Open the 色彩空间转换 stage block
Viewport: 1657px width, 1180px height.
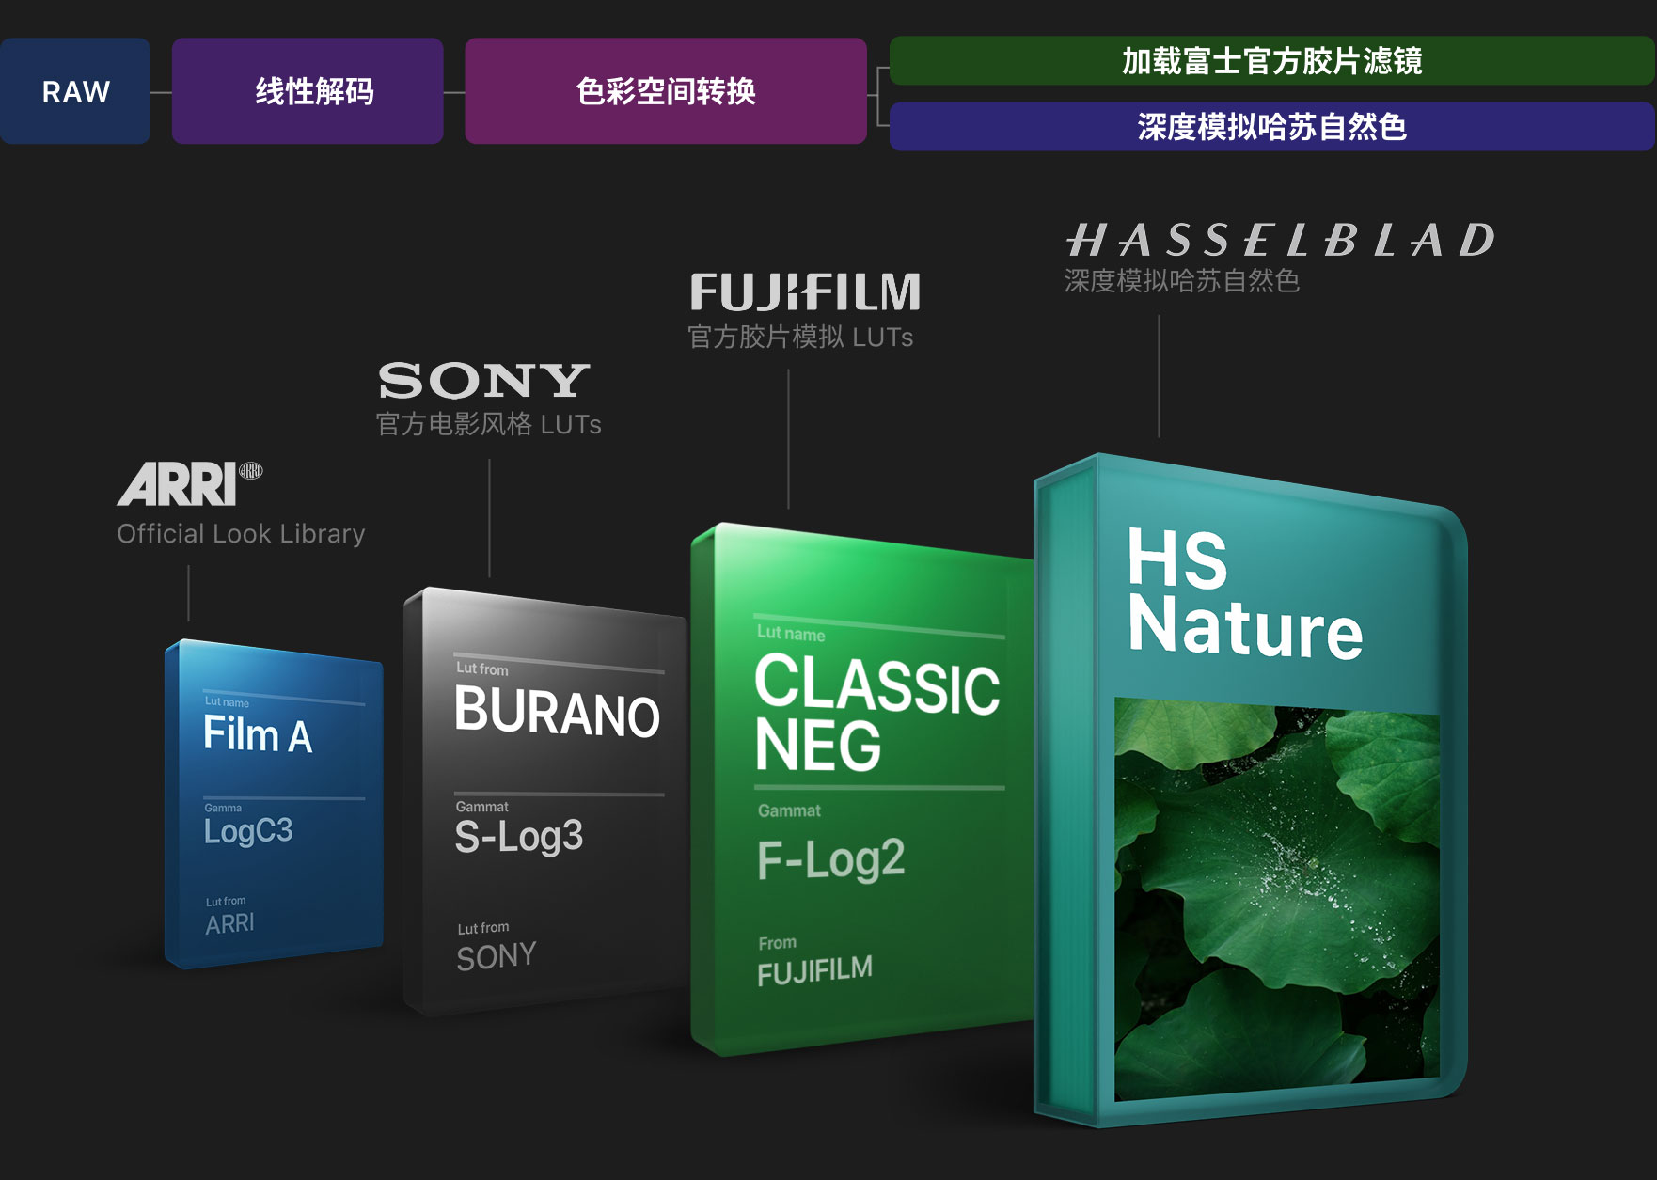pyautogui.click(x=666, y=91)
